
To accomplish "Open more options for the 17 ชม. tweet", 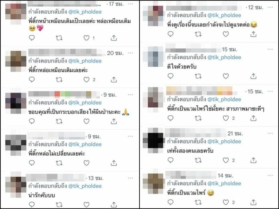I will [130, 4].
